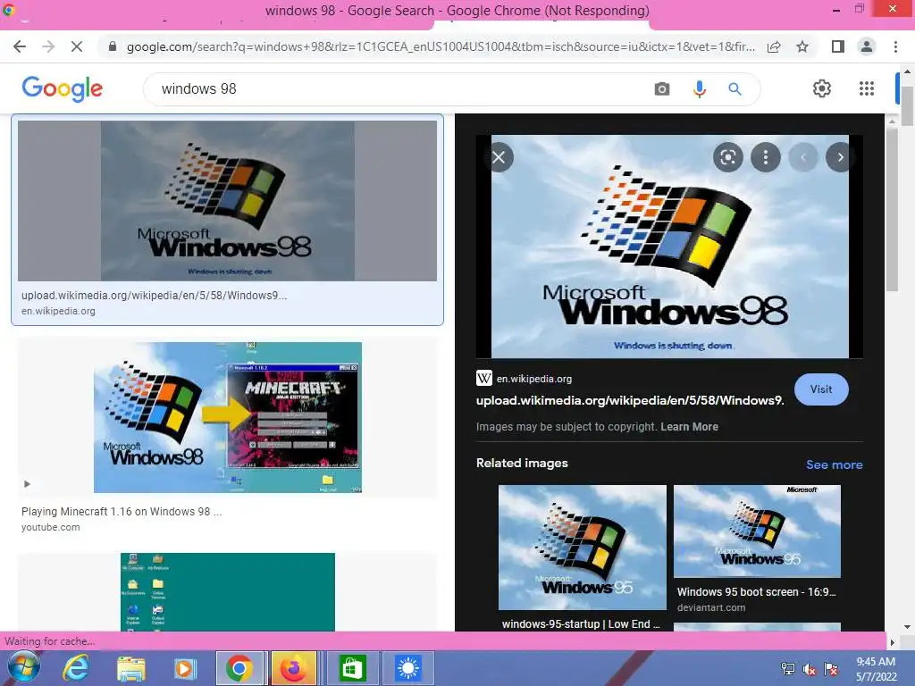
Task: Open the Google apps grid
Action: [x=867, y=88]
